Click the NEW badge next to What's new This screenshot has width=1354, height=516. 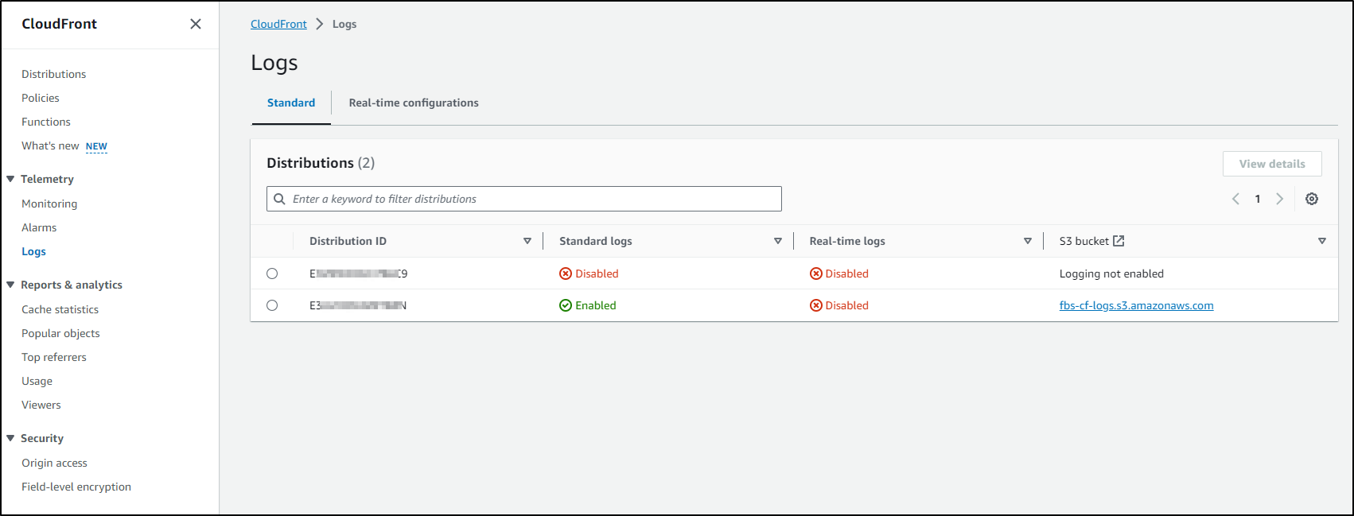96,146
